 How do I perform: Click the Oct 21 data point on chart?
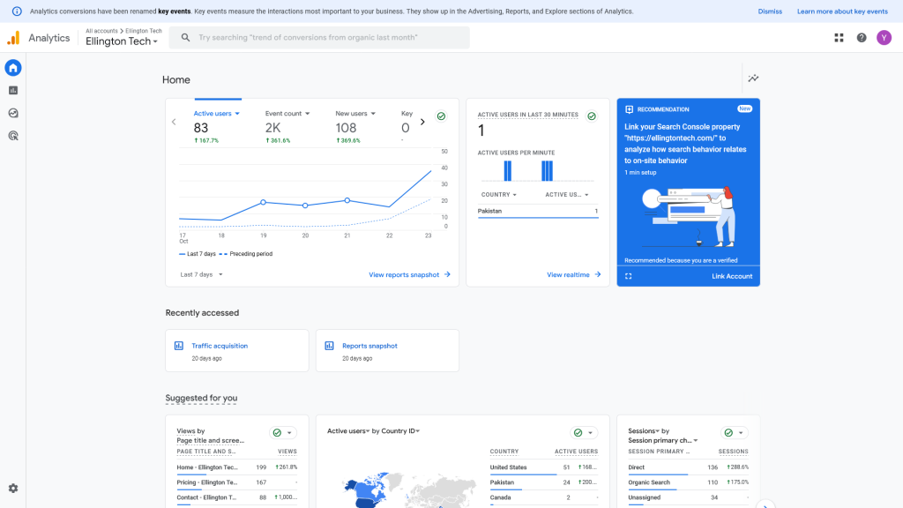[x=347, y=200]
